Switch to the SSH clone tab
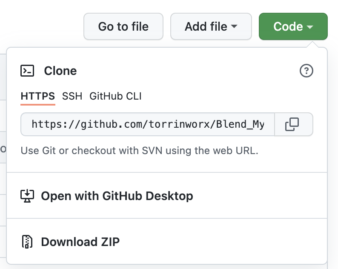Image resolution: width=338 pixels, height=269 pixels. 72,96
